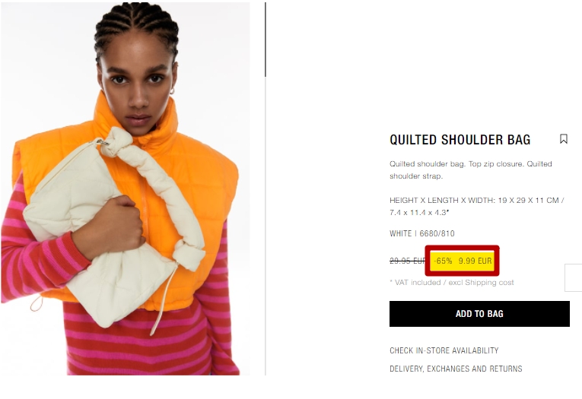Click the 9.99 EUR sale price

[475, 261]
